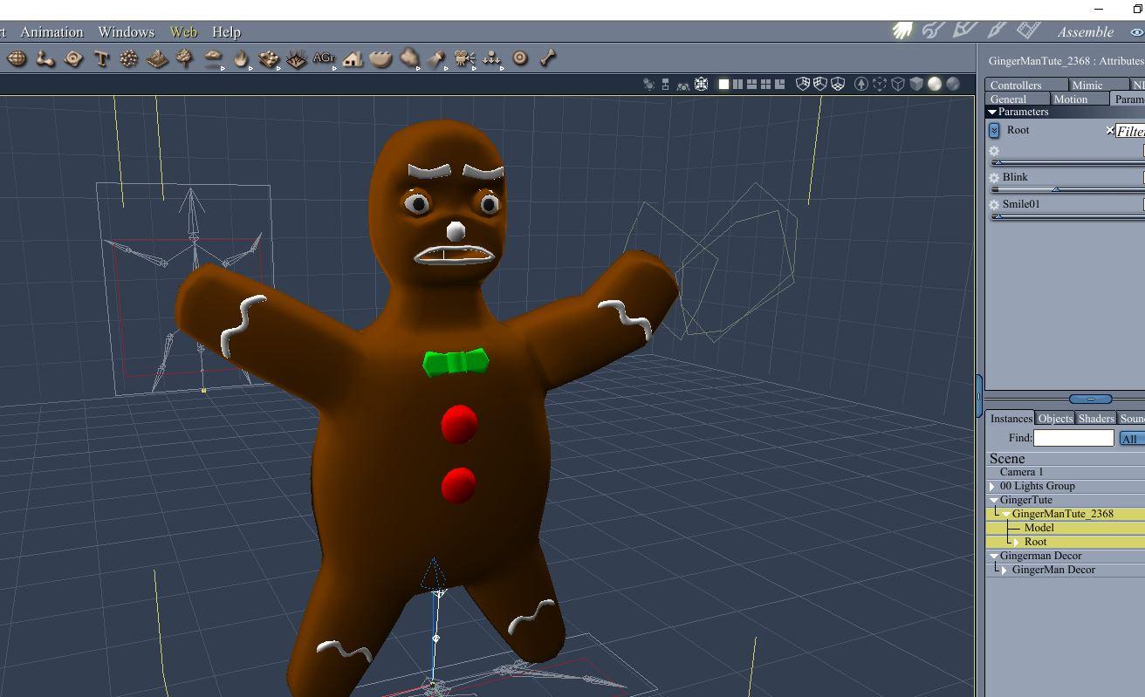Select the Bone tool icon
1145x697 pixels.
548,58
